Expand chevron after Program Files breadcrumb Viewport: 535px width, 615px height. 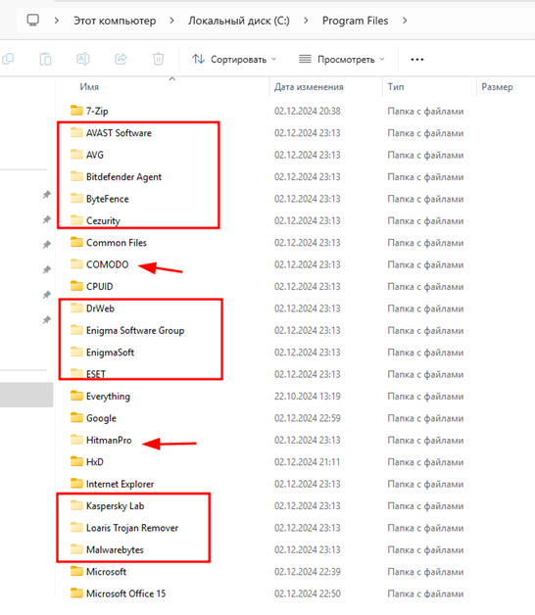pyautogui.click(x=405, y=21)
